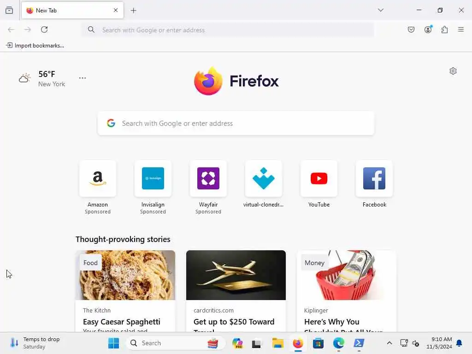
Task: Click Here's Why You headline
Action: point(332,322)
